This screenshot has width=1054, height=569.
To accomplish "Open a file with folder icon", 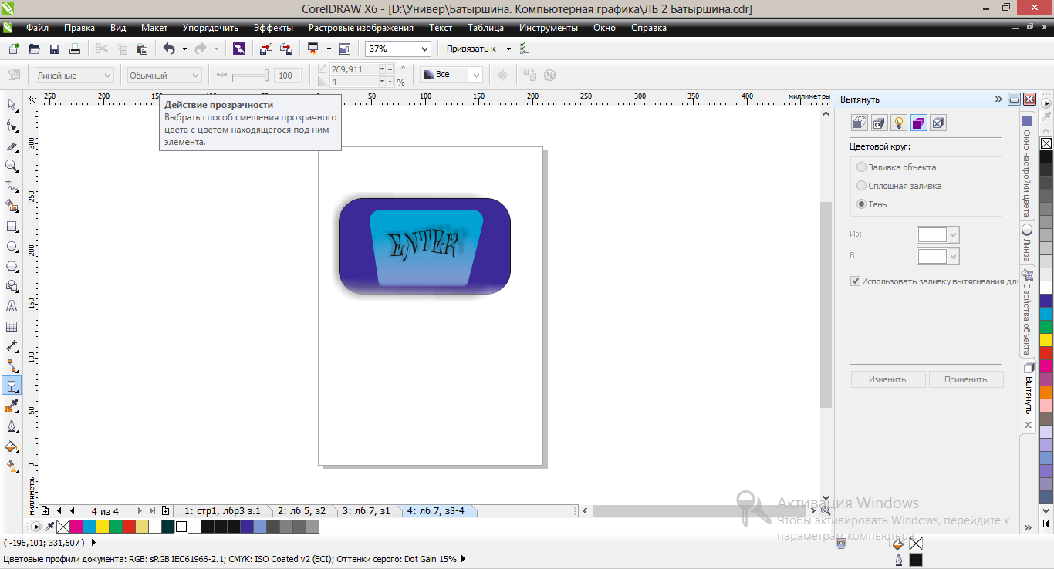I will point(34,49).
